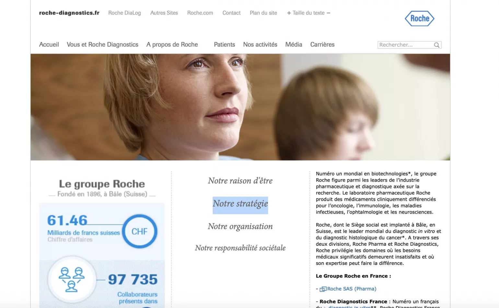
Task: Open the Nos activités dropdown
Action: pos(260,44)
